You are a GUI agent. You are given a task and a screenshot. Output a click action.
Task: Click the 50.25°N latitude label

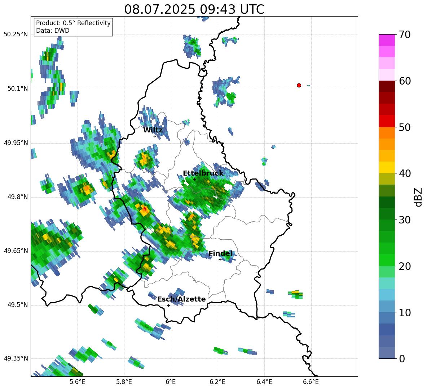coord(16,35)
